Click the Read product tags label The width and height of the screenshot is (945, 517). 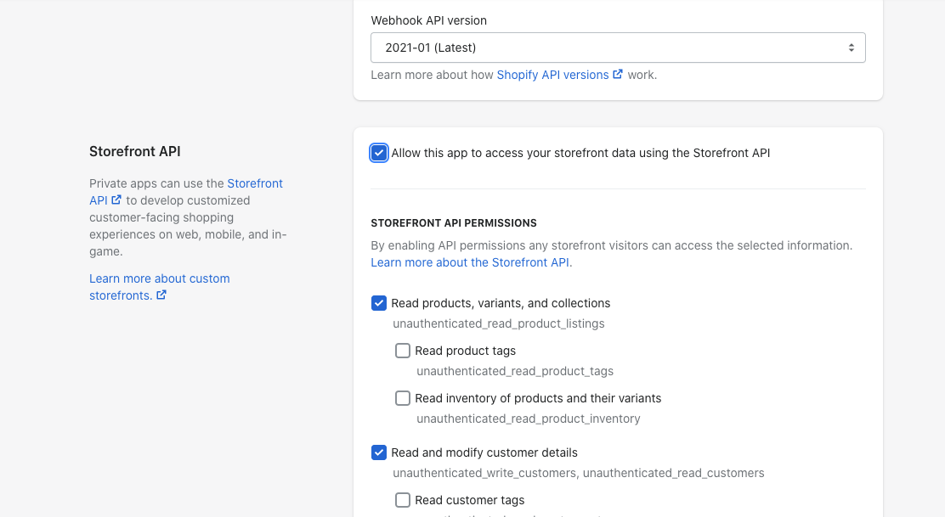tap(465, 351)
